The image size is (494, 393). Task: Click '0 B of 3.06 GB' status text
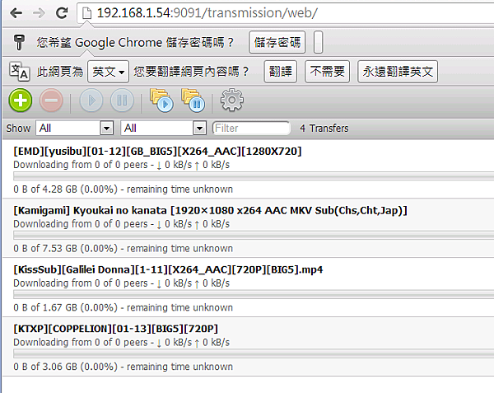pyautogui.click(x=123, y=367)
